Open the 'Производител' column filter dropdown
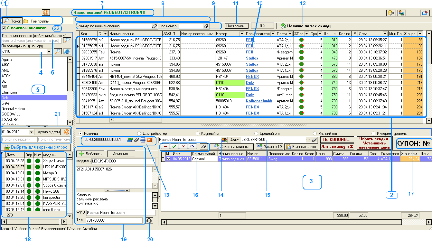Image resolution: width=432 pixels, height=248 pixels. [x=273, y=33]
